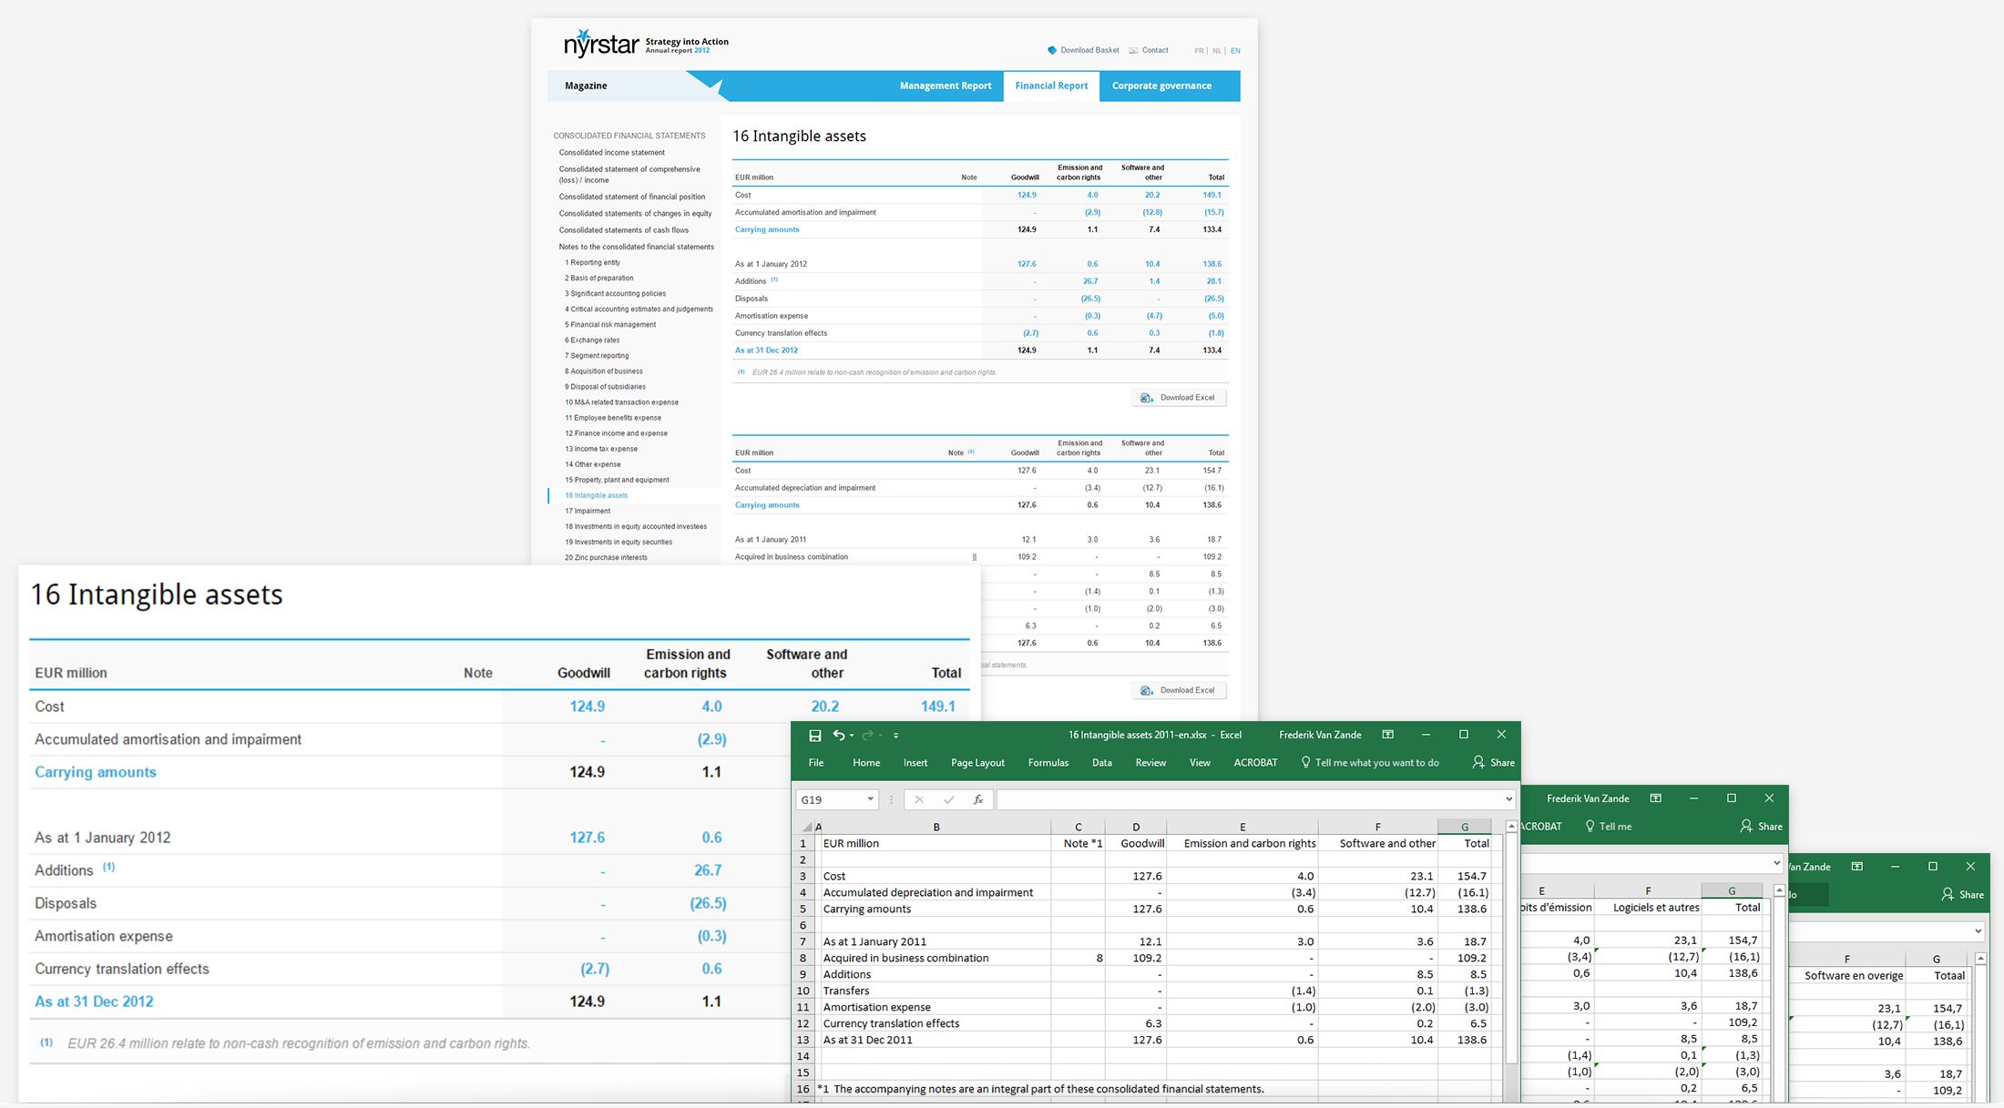Select column G header in front spreadsheet
This screenshot has width=2004, height=1108.
click(x=1465, y=827)
